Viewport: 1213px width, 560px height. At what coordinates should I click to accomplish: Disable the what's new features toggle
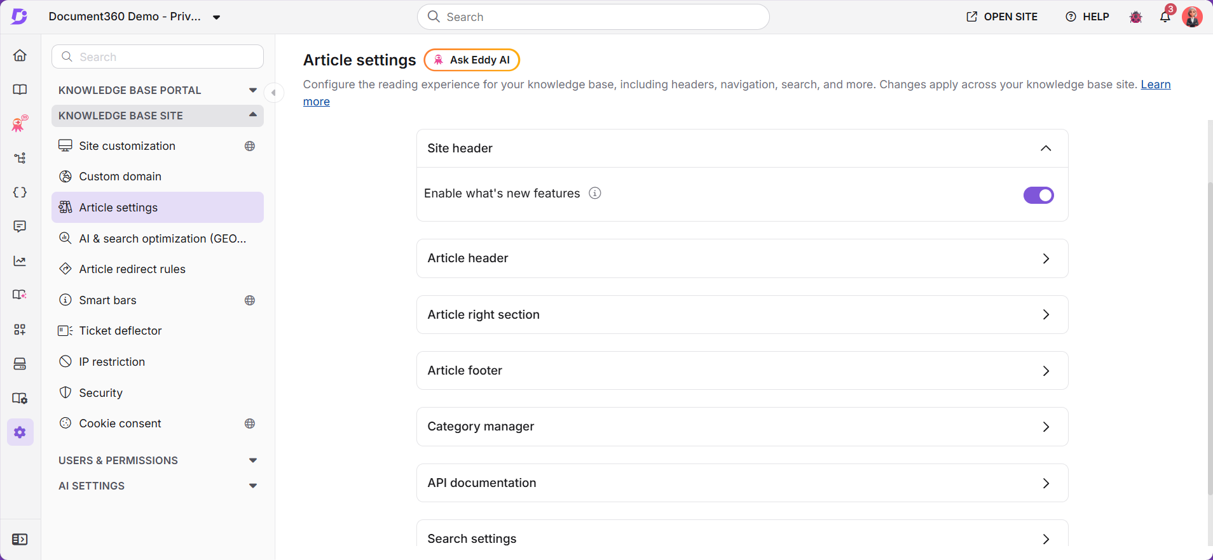(x=1038, y=195)
